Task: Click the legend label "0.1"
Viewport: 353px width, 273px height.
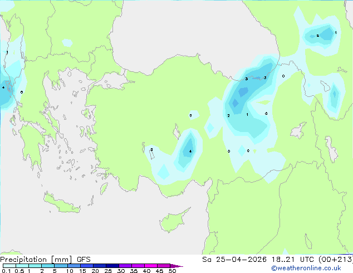Action: click(x=6, y=271)
